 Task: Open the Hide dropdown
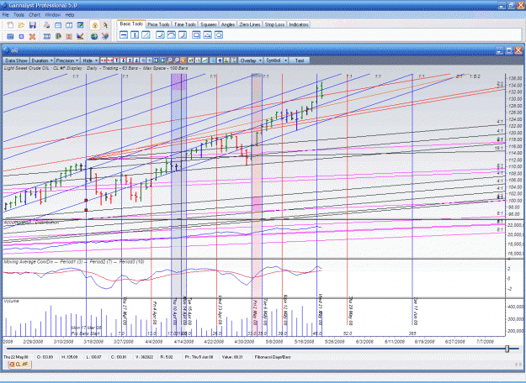[90, 60]
